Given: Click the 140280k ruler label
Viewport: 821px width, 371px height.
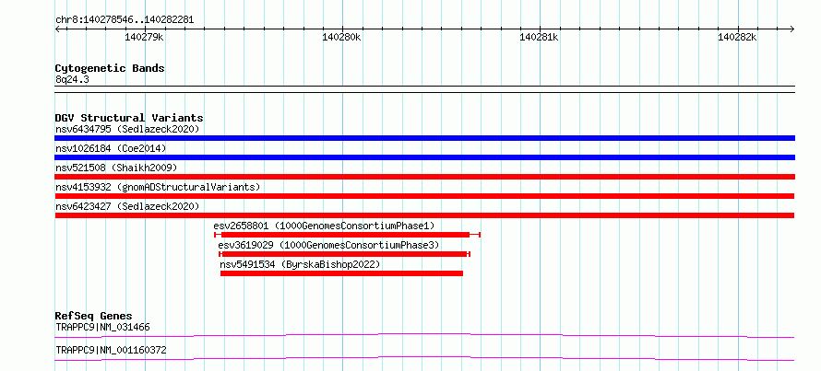Looking at the screenshot, I should [342, 38].
